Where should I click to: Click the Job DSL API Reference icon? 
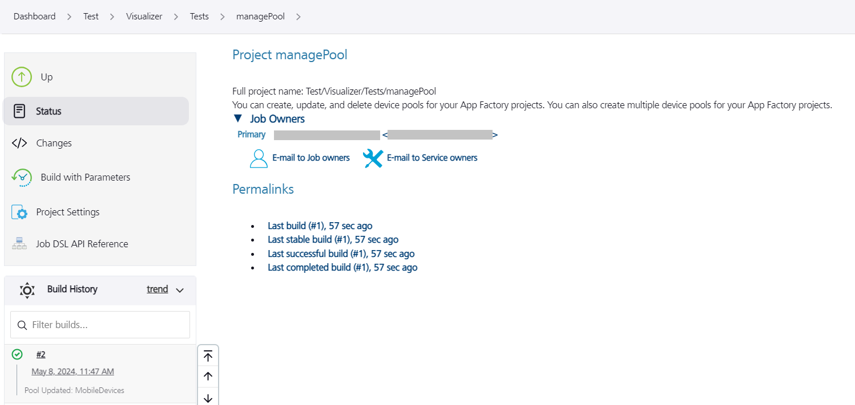[19, 243]
